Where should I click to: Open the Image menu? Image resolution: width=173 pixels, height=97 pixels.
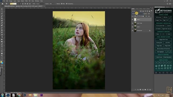(x=11, y=1)
